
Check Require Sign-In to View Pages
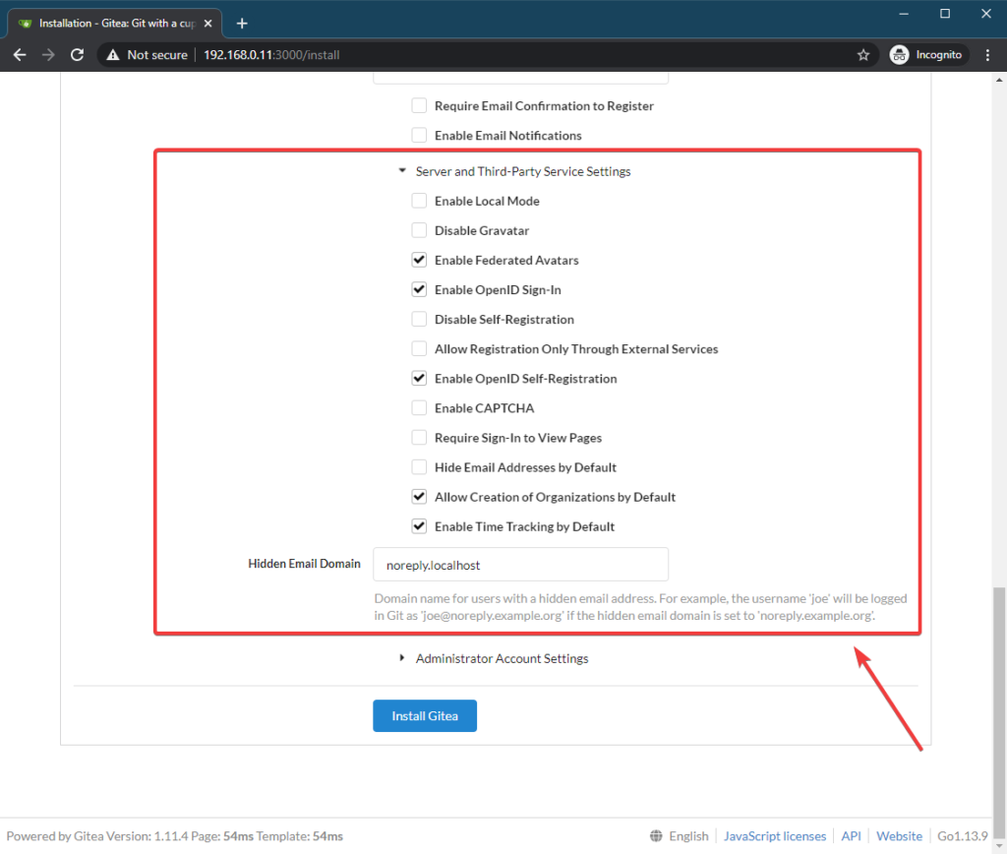coord(419,437)
